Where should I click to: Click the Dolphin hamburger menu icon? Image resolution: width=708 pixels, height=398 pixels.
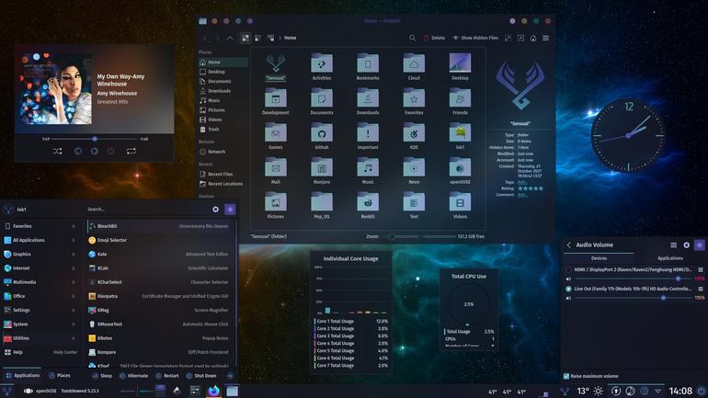tap(546, 38)
